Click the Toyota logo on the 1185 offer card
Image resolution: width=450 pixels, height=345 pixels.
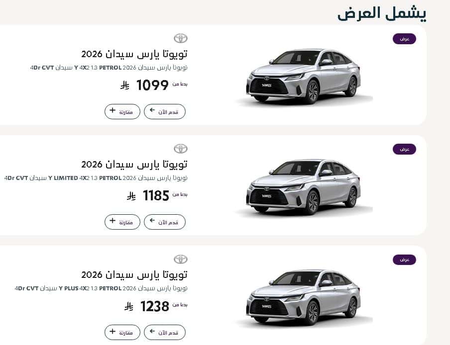[181, 149]
